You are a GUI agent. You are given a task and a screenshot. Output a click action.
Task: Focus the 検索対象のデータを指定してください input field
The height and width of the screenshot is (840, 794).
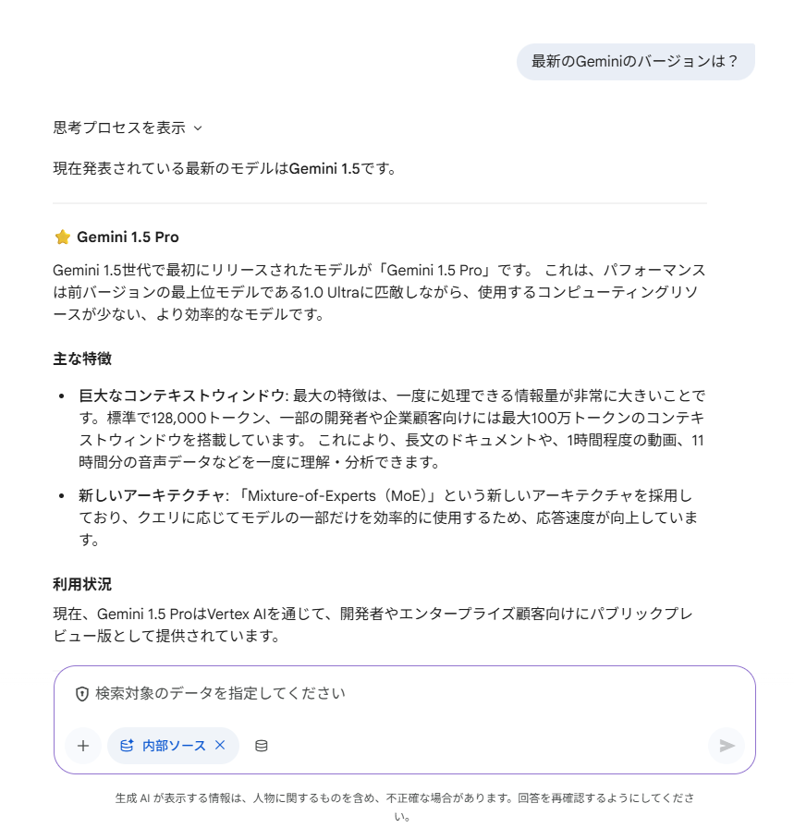(370, 693)
